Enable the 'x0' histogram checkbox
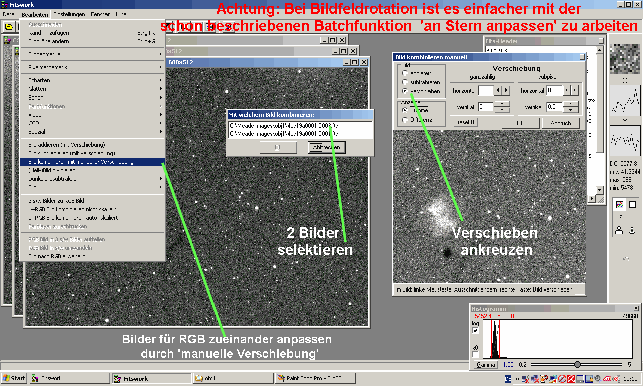The height and width of the screenshot is (386, 643). coord(475,355)
